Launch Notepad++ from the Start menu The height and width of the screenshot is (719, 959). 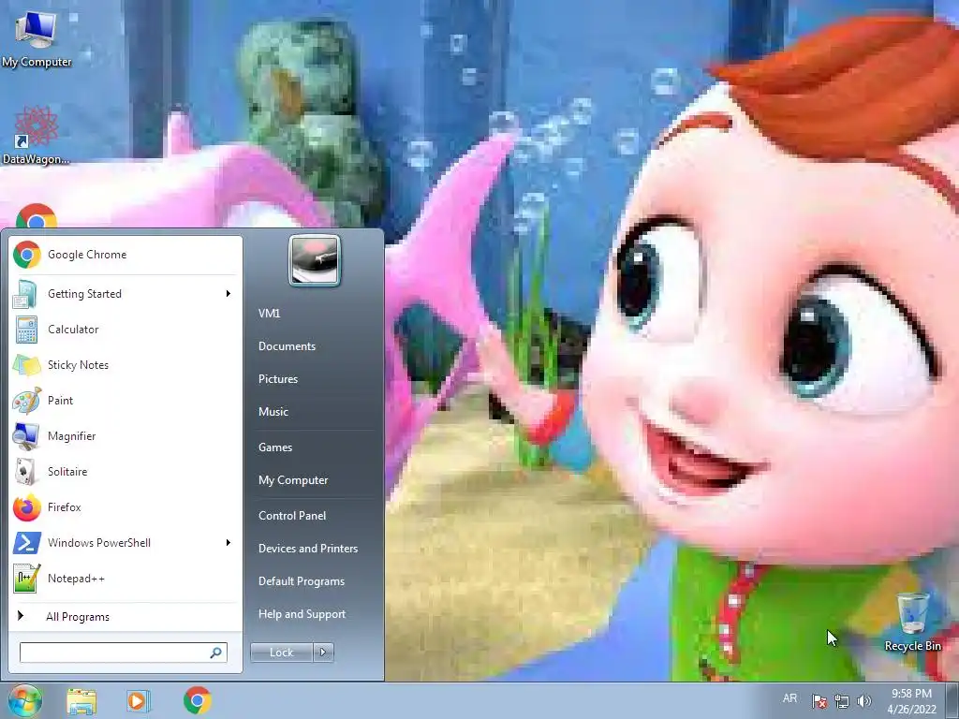point(125,579)
